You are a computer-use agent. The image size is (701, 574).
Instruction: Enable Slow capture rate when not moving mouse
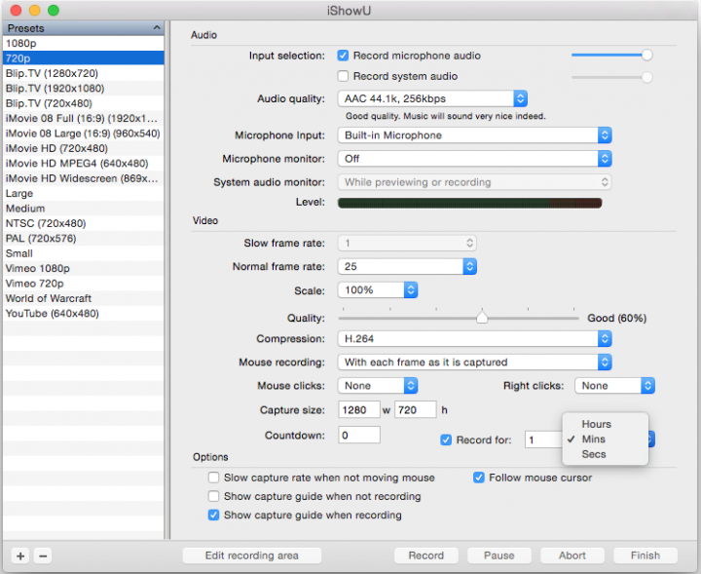click(213, 478)
